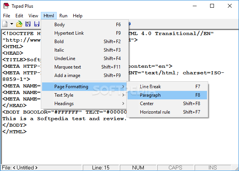Screen dimensions: 239x171
Task: Click the 'This is a Softpedia test' line
Action: point(64,119)
